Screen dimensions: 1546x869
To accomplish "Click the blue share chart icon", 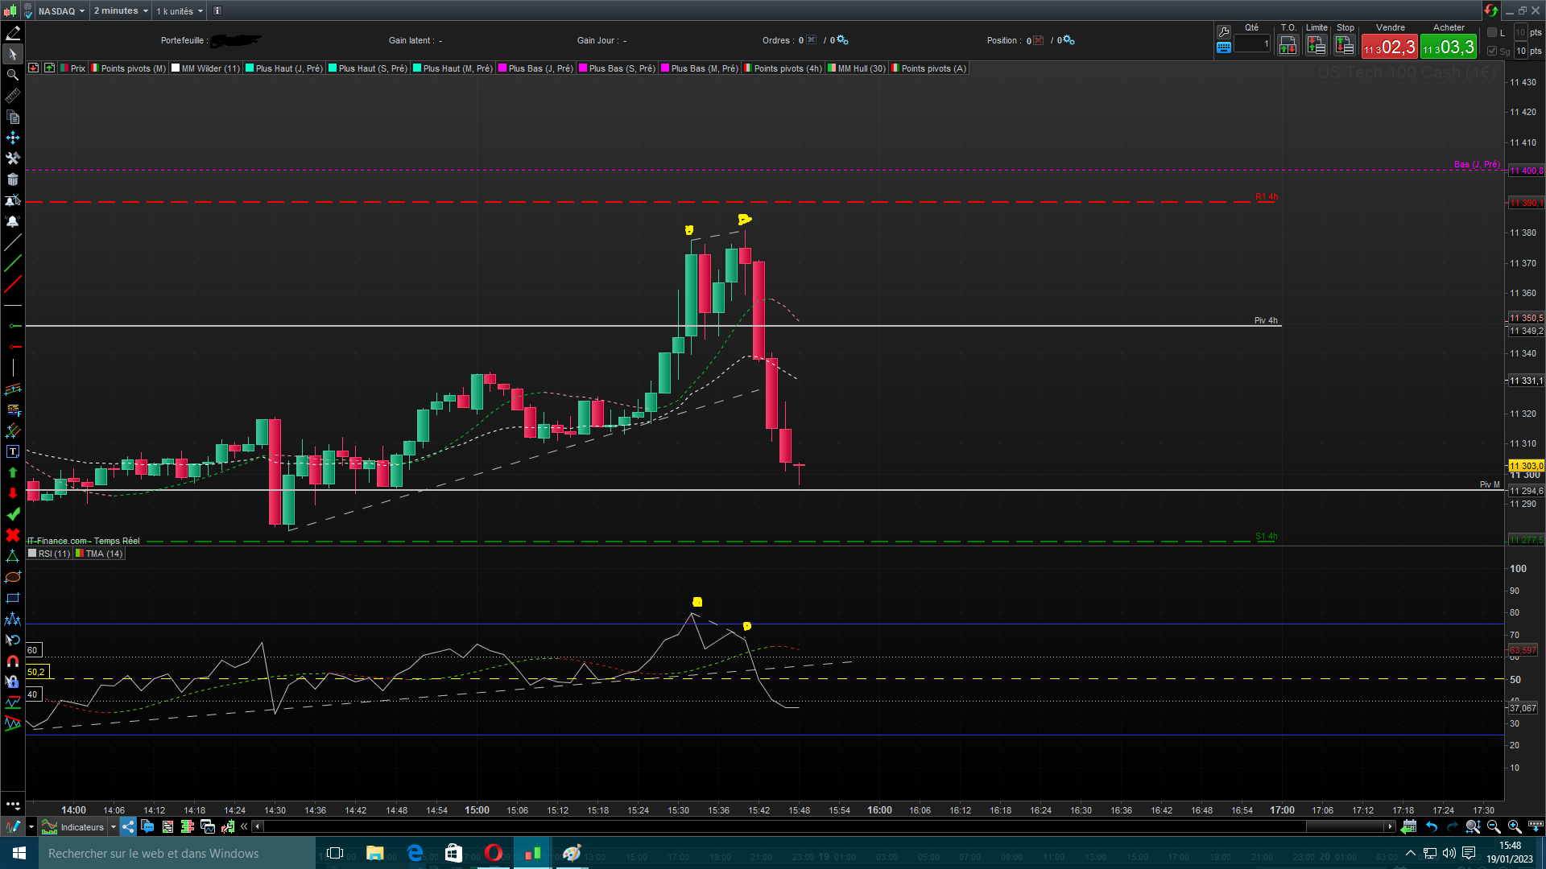I will (x=128, y=826).
